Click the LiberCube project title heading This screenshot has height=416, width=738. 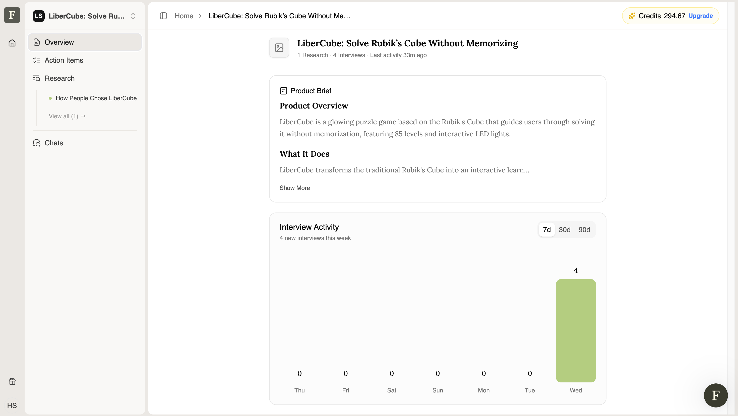pyautogui.click(x=407, y=43)
